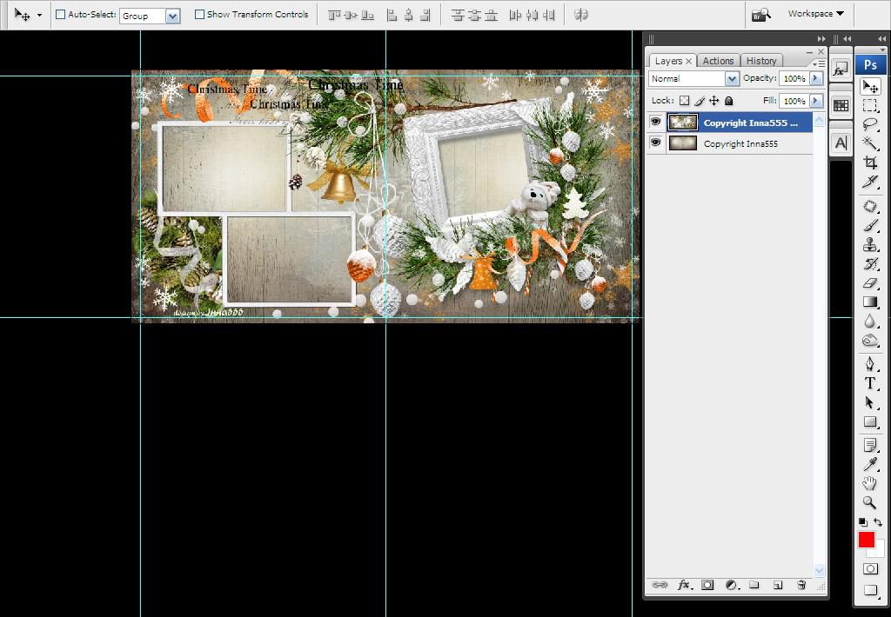
Task: Swap foreground and background colors
Action: pos(878,522)
